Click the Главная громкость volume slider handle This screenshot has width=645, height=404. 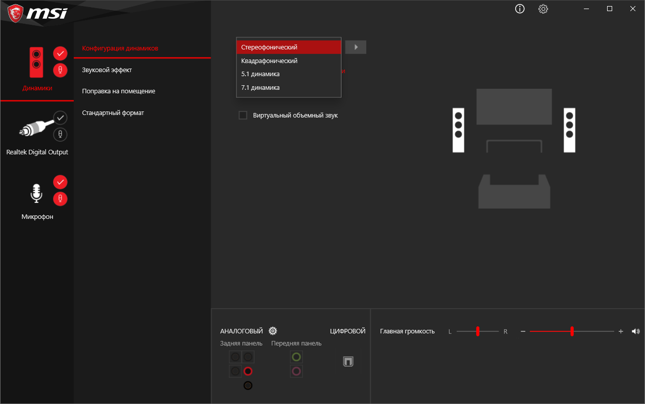[572, 331]
